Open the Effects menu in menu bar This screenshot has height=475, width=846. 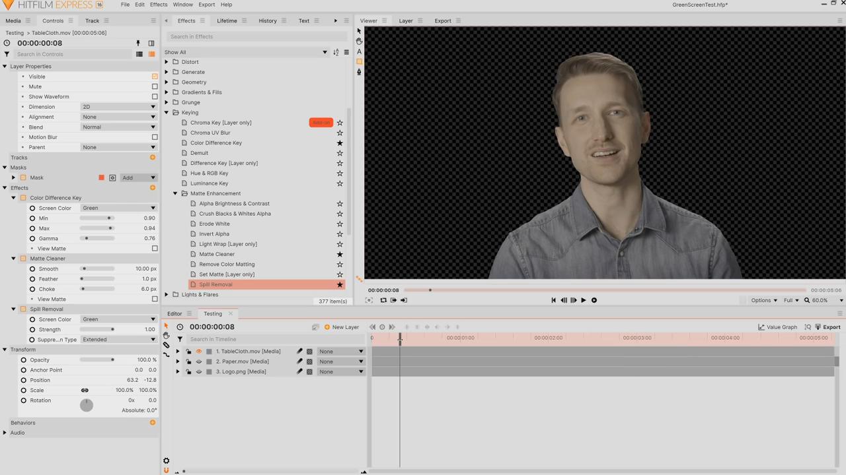pyautogui.click(x=159, y=5)
